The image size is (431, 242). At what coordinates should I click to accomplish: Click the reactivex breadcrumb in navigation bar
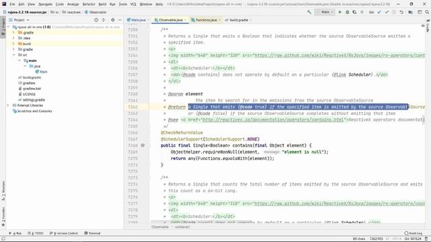click(71, 12)
